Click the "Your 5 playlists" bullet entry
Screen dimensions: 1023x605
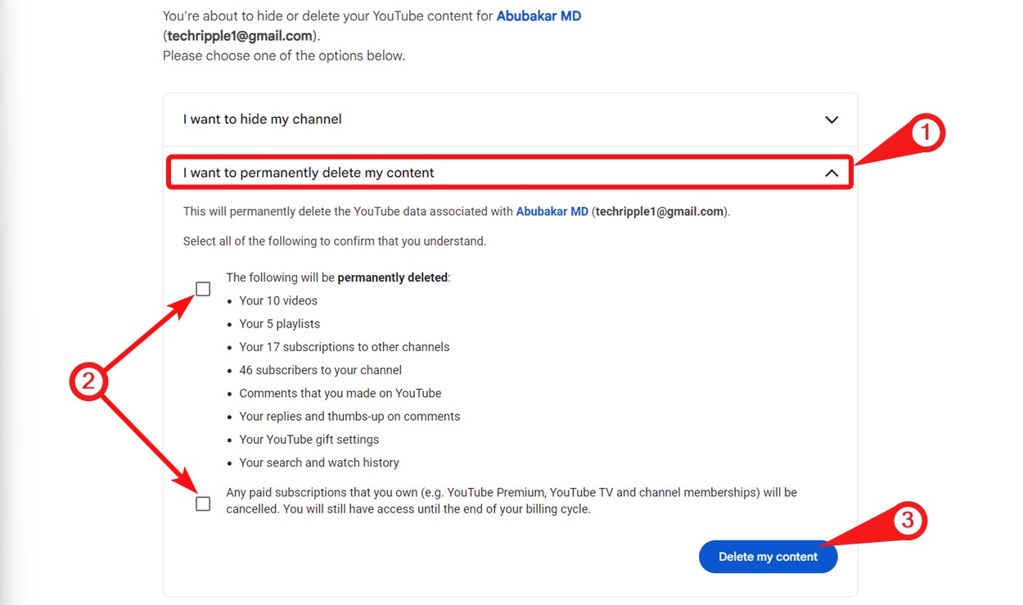pyautogui.click(x=280, y=323)
